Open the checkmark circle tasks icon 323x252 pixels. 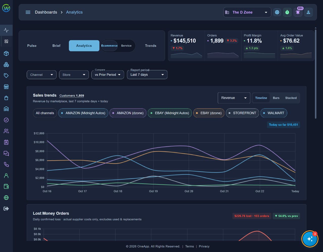[6, 120]
